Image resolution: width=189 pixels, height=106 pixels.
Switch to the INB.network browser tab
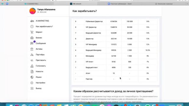(76, 4)
